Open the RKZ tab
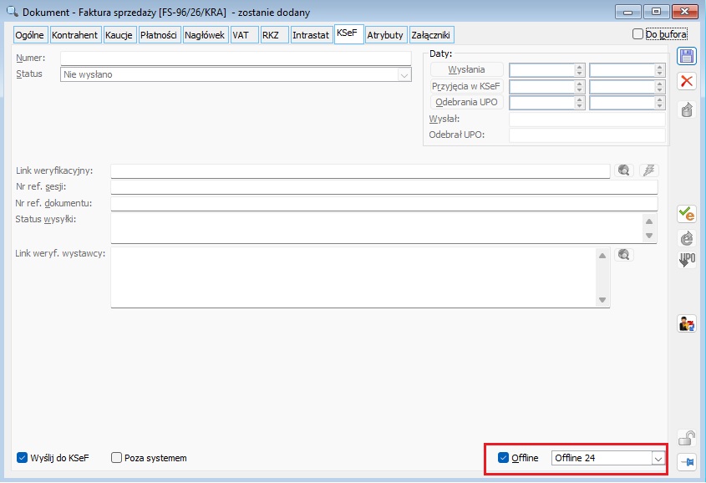This screenshot has width=706, height=483. [274, 35]
